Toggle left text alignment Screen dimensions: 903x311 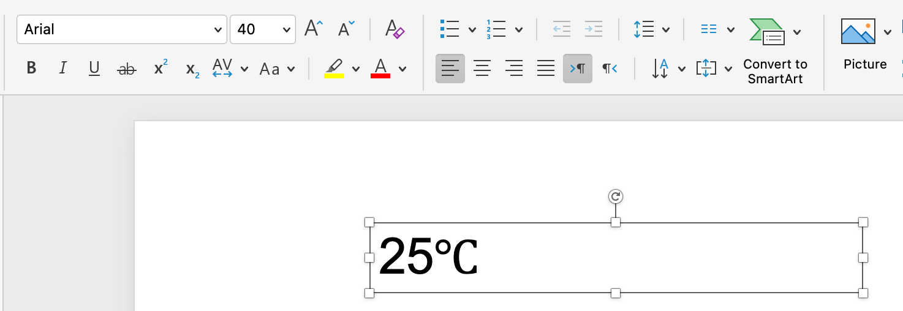coord(450,69)
